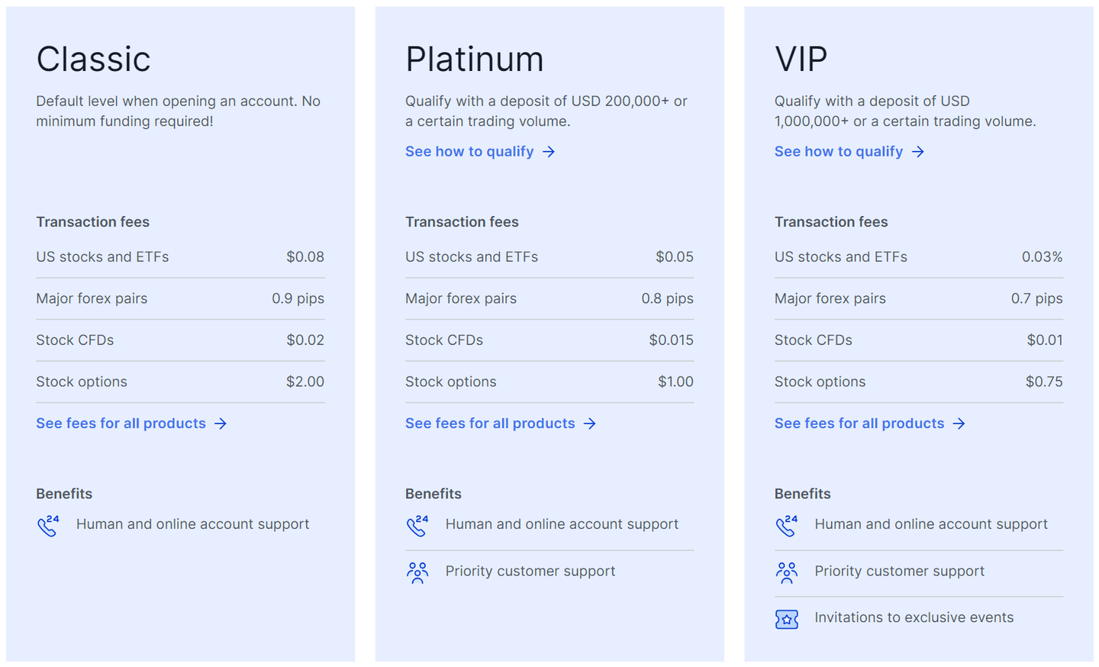Screen dimensions: 1099x667
Task: View VIP 'See fees for all products' link
Action: [x=859, y=424]
